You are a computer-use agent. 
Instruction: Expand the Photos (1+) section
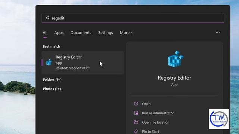[52, 89]
